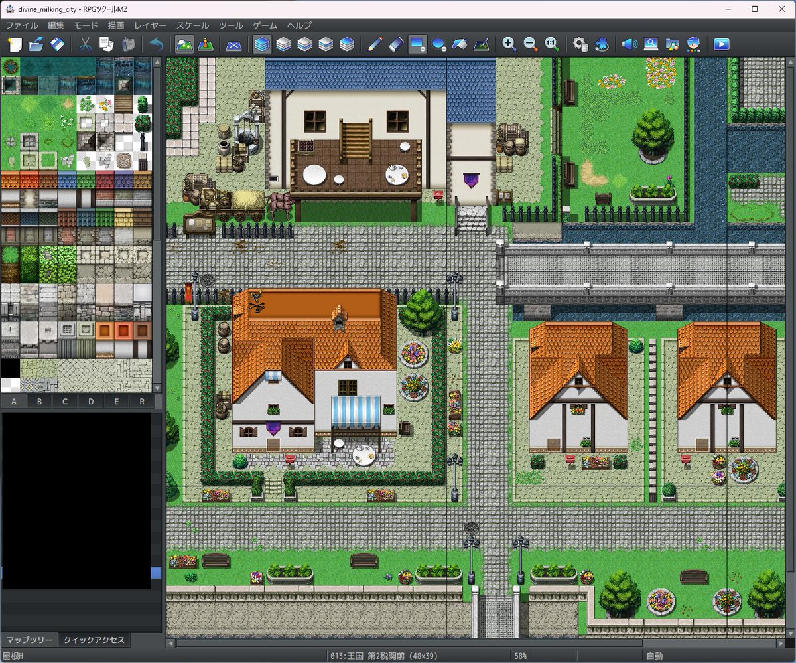Switch to tileset tab E
The height and width of the screenshot is (663, 796).
[x=116, y=402]
